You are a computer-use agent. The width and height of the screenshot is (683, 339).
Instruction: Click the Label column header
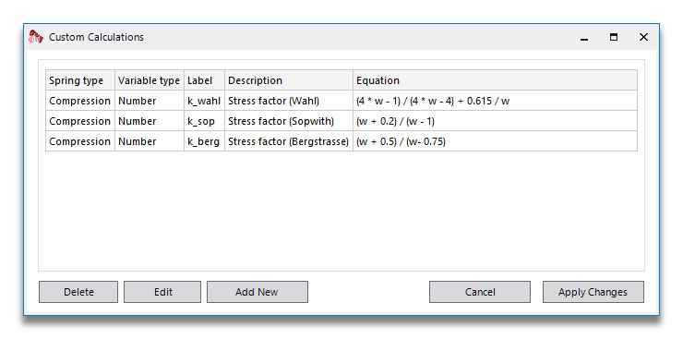point(204,80)
